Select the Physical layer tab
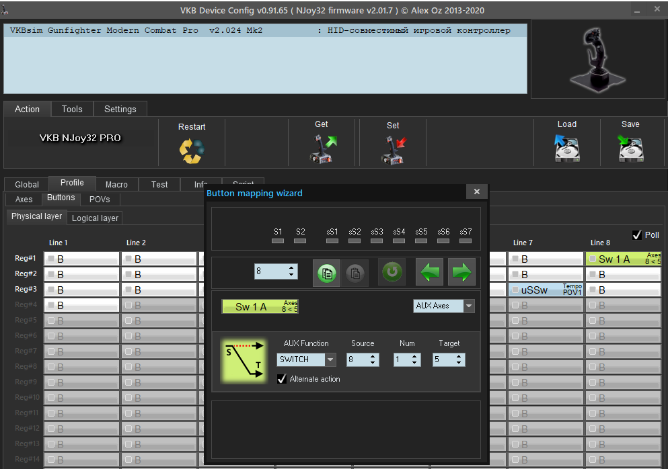This screenshot has height=469, width=668. 36,216
